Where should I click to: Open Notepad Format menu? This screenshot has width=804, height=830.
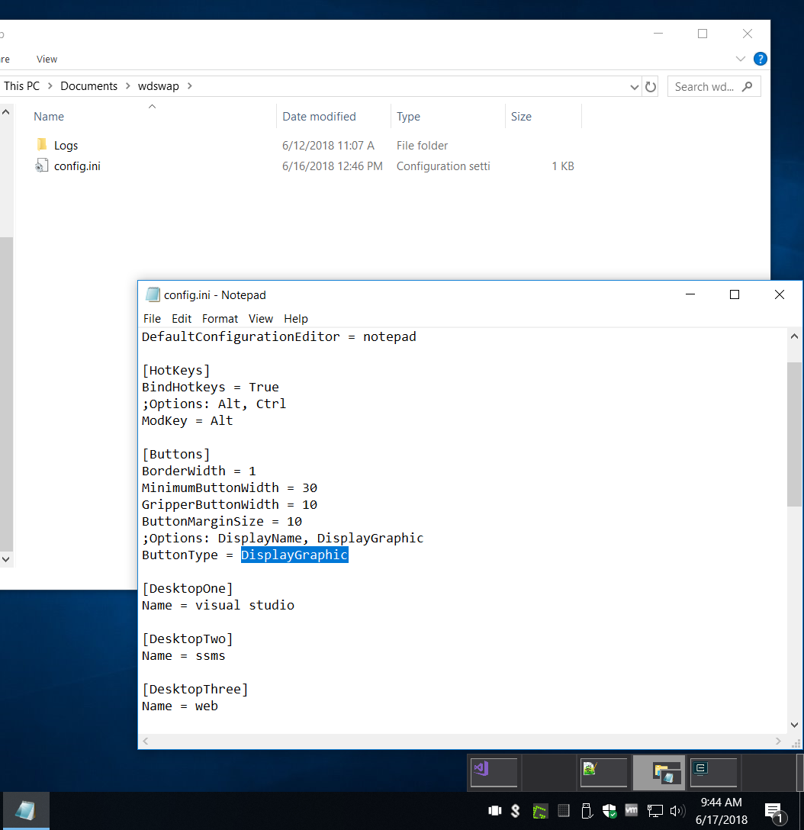pos(220,319)
